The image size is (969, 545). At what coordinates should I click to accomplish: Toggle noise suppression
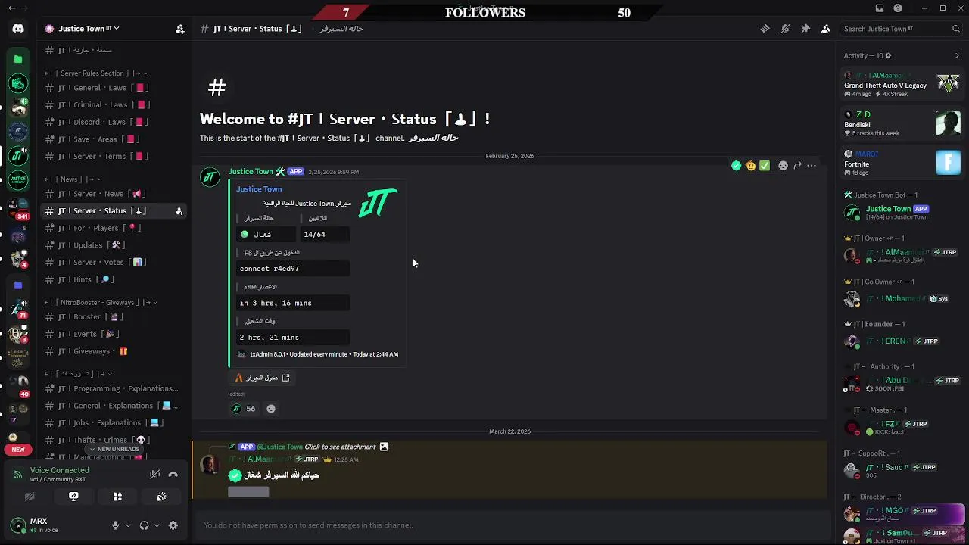click(x=154, y=475)
